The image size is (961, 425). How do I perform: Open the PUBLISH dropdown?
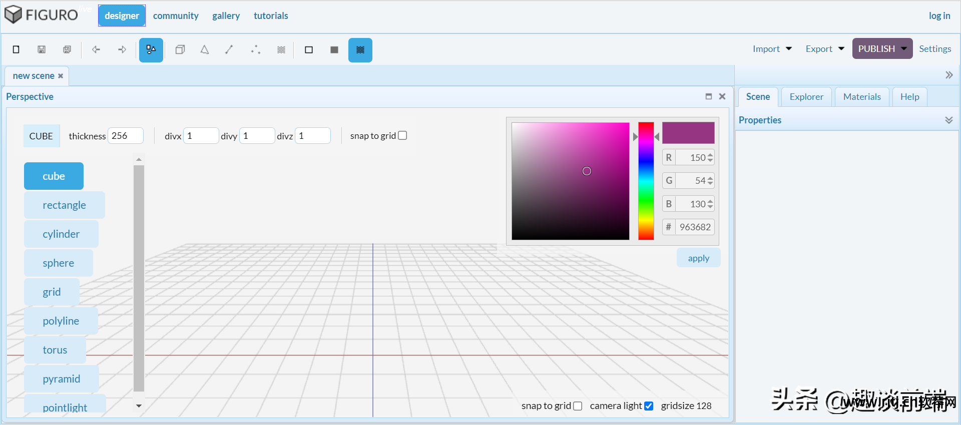[882, 48]
